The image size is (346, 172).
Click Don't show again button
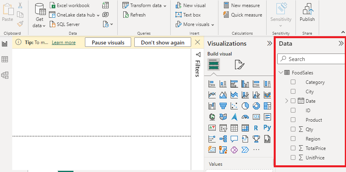coord(162,43)
